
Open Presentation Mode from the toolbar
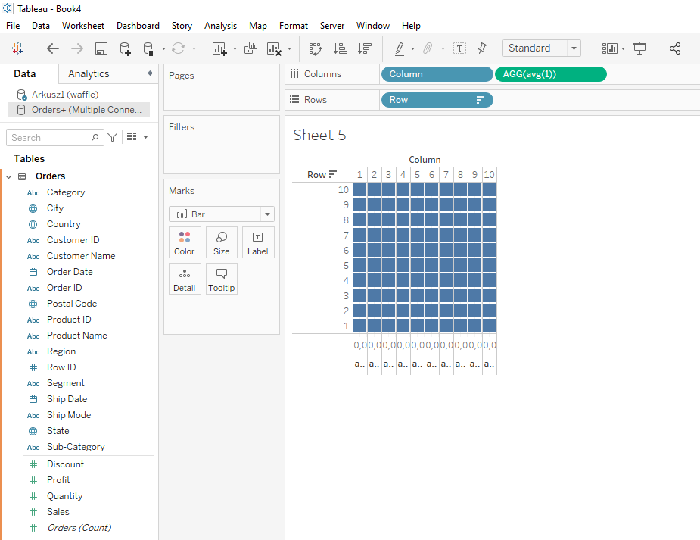click(640, 48)
